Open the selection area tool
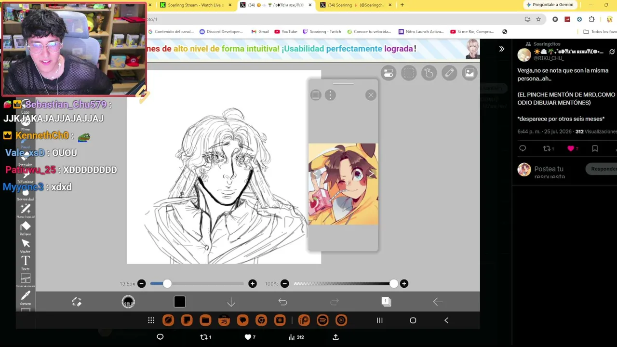The height and width of the screenshot is (347, 617). pos(409,73)
